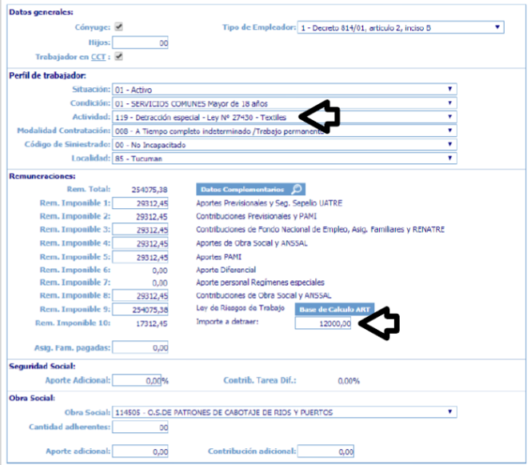Open the Modalidad Contratación dropdown
531x465 pixels.
[x=285, y=130]
